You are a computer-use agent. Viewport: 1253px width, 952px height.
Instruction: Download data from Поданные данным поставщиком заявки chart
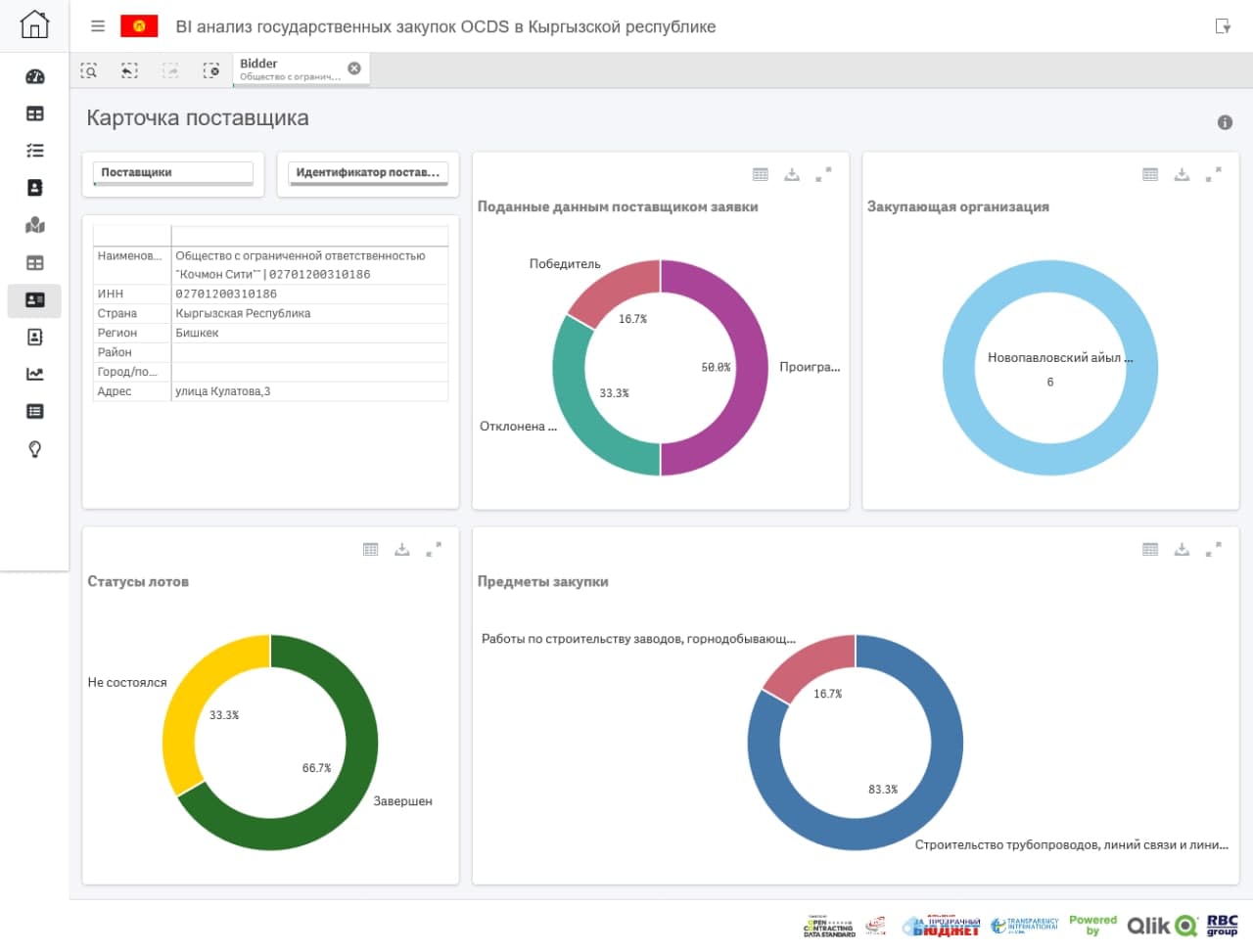click(x=792, y=174)
